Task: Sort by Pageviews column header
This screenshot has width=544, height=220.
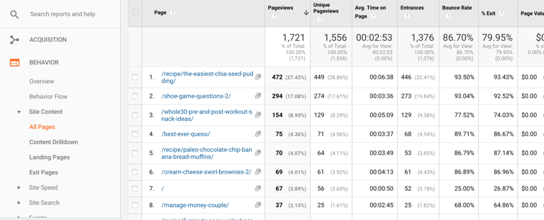Action: (x=280, y=7)
